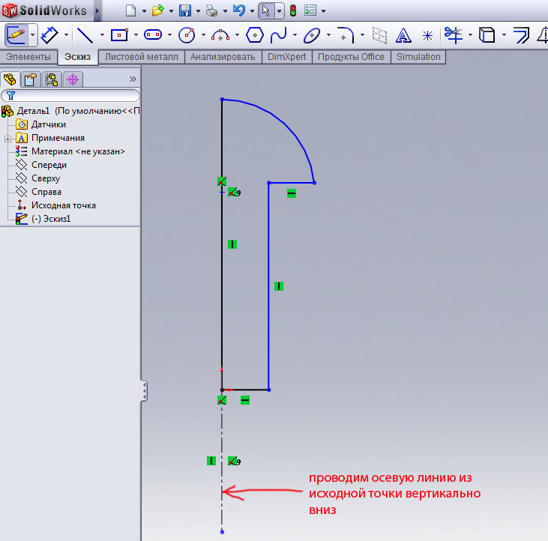Select the Trim Entities scissors tool
The height and width of the screenshot is (541, 548).
click(x=452, y=34)
